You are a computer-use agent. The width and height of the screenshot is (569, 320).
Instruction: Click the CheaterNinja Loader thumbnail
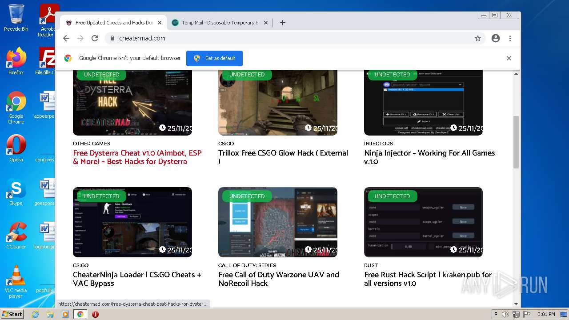point(132,222)
